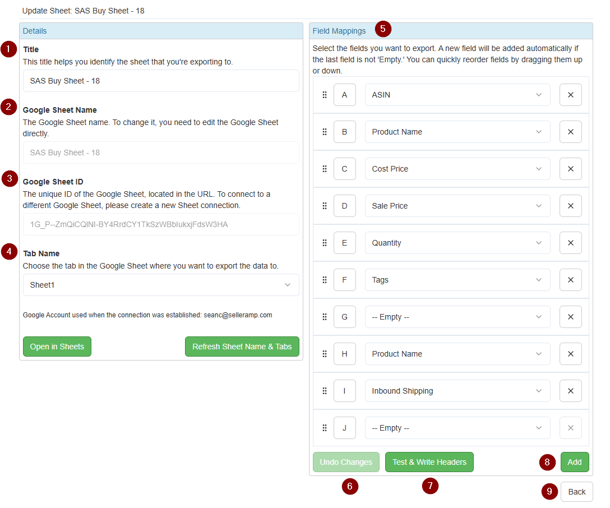Click the drag handle for row A

coord(325,95)
